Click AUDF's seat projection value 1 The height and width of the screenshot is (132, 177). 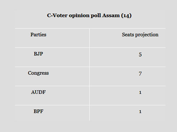(x=140, y=92)
